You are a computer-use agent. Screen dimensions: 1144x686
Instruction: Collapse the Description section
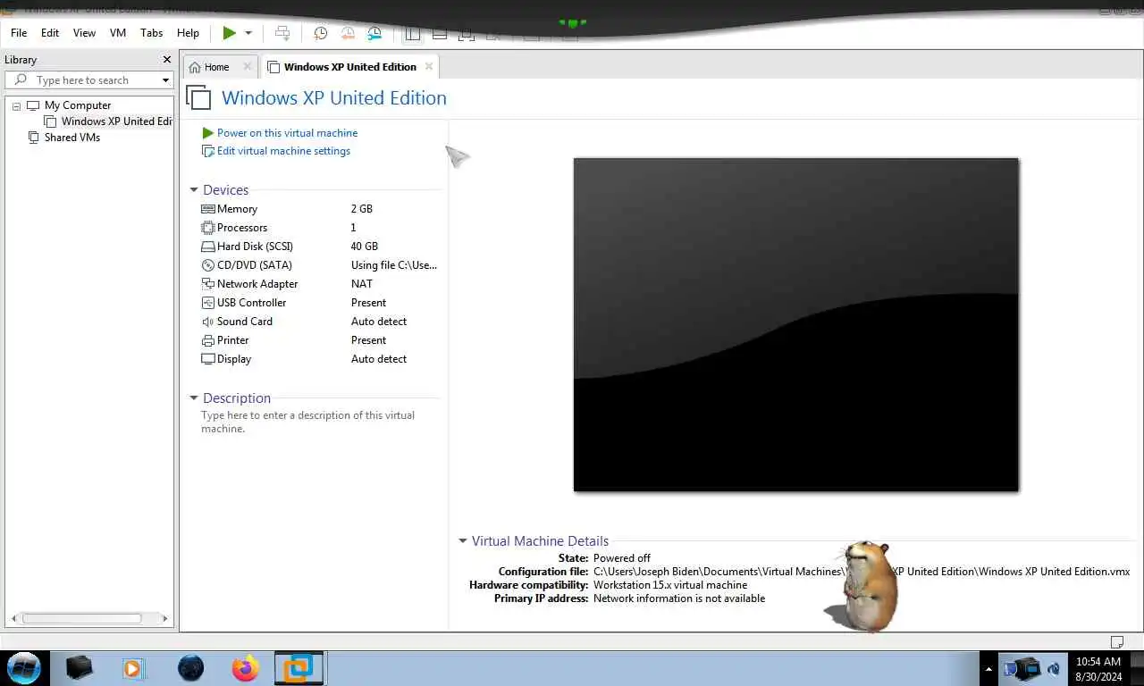pos(194,398)
